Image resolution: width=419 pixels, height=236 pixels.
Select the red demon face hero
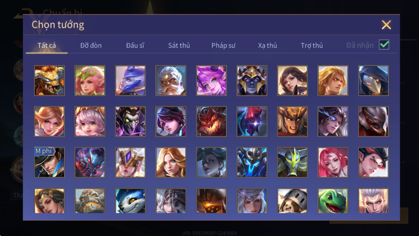point(211,121)
